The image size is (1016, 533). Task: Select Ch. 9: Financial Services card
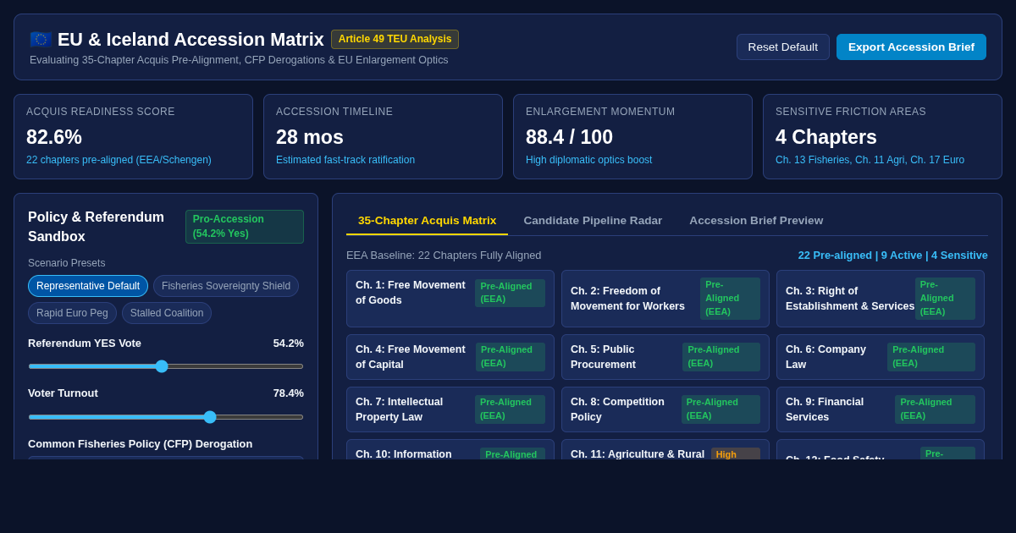[x=881, y=409]
